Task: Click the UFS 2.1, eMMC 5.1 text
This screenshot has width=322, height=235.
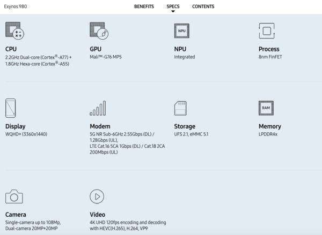Action: [191, 134]
